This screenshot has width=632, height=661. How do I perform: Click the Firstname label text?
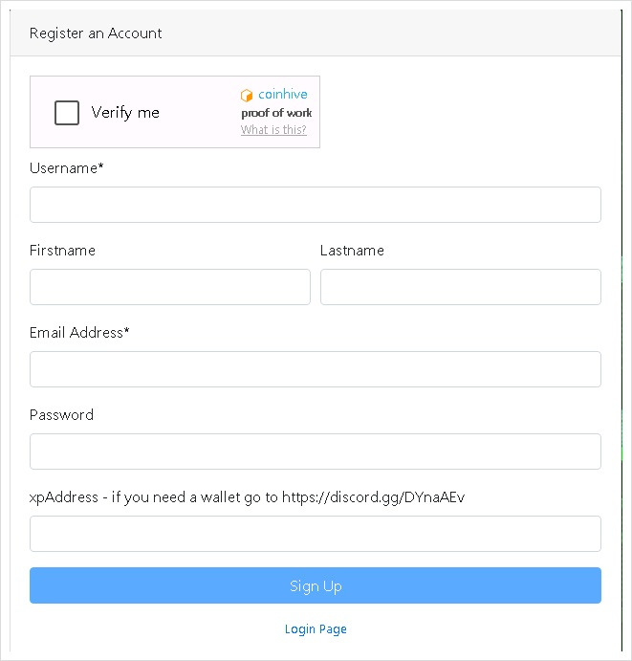(x=62, y=251)
